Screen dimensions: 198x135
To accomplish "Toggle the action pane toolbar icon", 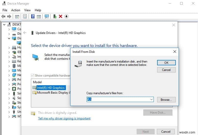I will (39, 17).
